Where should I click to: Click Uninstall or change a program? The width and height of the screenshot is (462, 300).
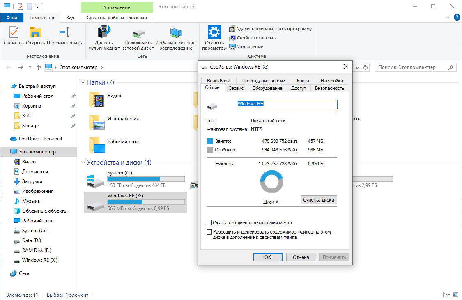[271, 29]
